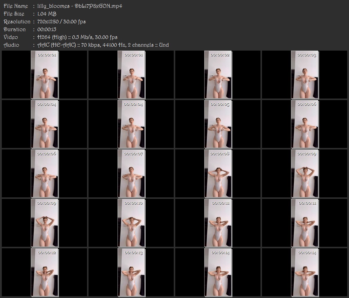Image resolution: width=349 pixels, height=298 pixels.
Task: Click the Resolution value 720x1280
Action: 48,22
